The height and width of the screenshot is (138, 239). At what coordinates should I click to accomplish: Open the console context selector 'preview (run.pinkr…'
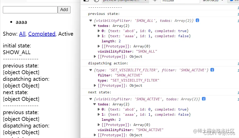coord(125,1)
